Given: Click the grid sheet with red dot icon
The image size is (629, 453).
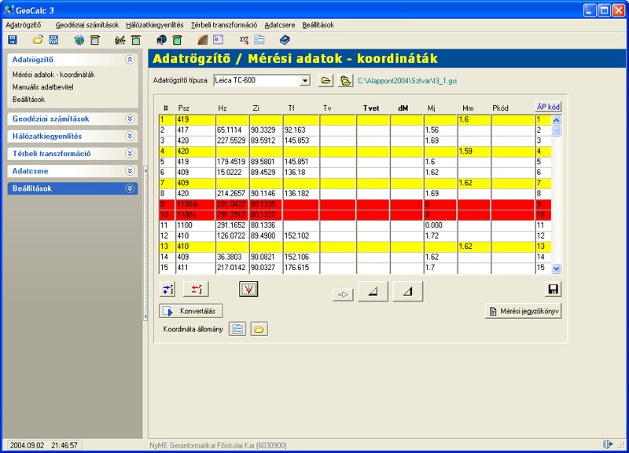Looking at the screenshot, I should [219, 40].
